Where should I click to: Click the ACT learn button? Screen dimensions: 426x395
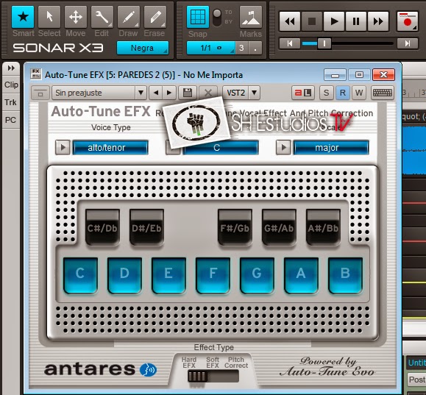tap(303, 93)
